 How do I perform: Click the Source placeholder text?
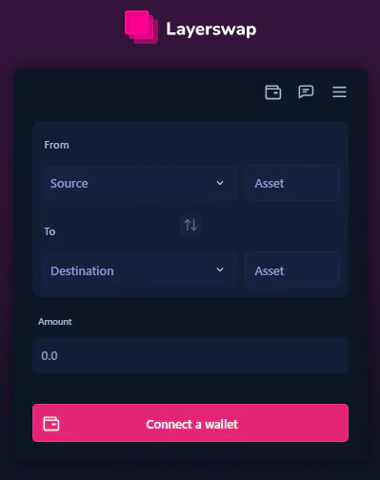69,184
